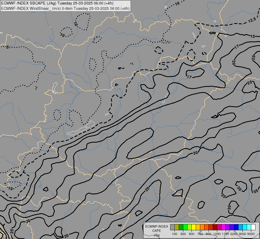Viewport: 260px width, 239px height.
Task: Click the J/kg unit label
Action: coord(156,235)
